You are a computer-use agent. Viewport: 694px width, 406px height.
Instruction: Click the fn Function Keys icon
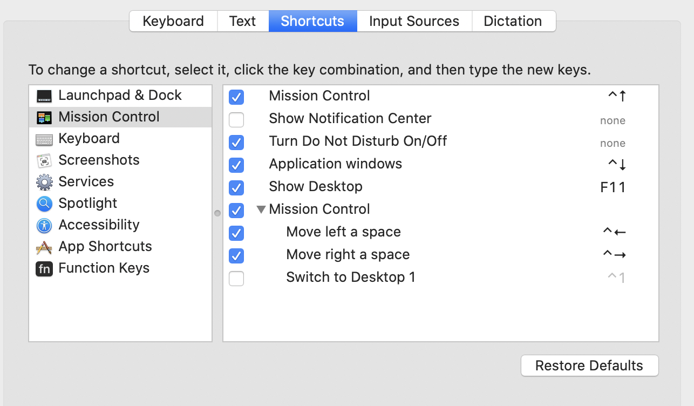44,268
